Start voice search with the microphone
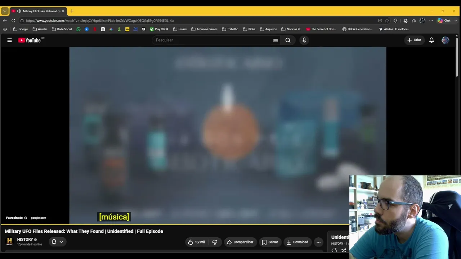 click(304, 40)
